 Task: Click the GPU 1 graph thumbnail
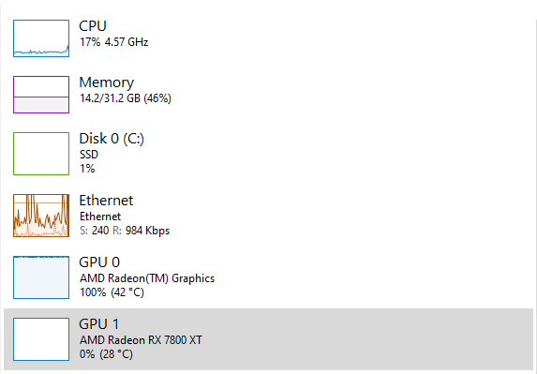41,339
